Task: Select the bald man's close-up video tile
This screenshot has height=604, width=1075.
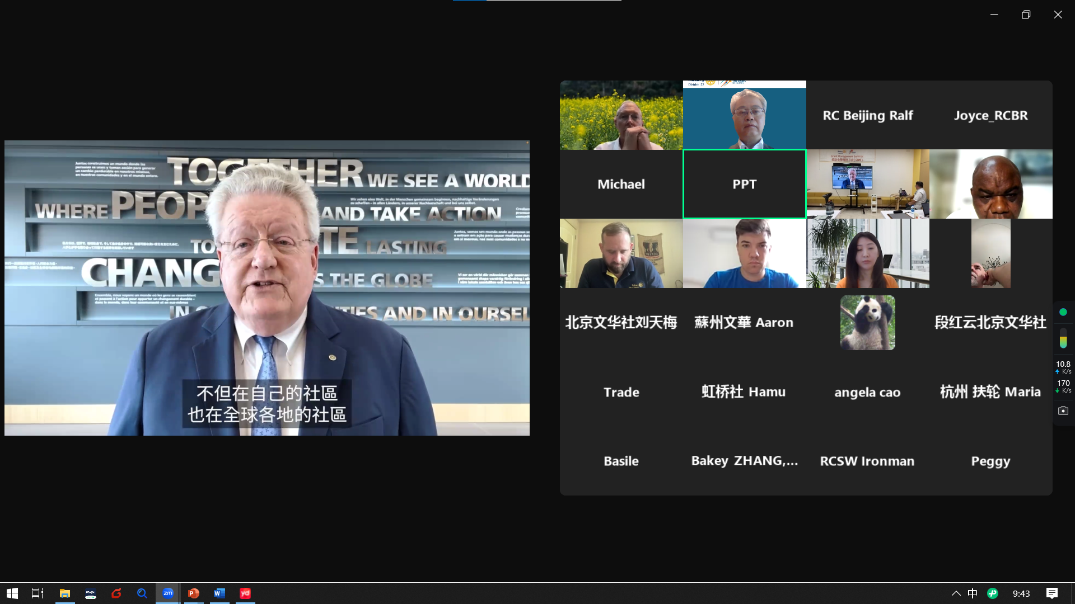Action: [x=991, y=184]
